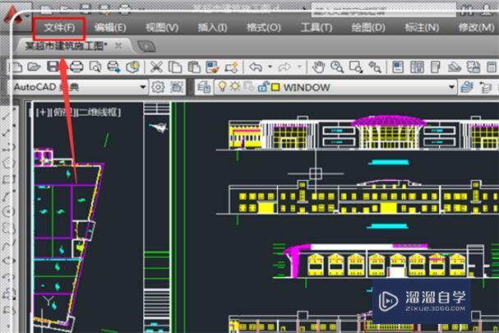The image size is (499, 333).
Task: Click the Redo arrow icon
Action: (x=284, y=67)
